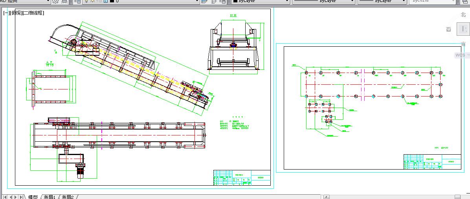Click the restore window icon at top right

point(466,2)
